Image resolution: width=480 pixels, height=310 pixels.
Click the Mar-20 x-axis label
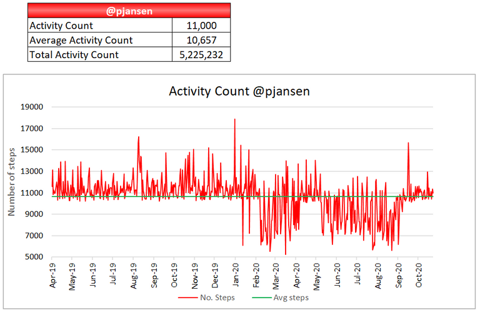pos(276,276)
